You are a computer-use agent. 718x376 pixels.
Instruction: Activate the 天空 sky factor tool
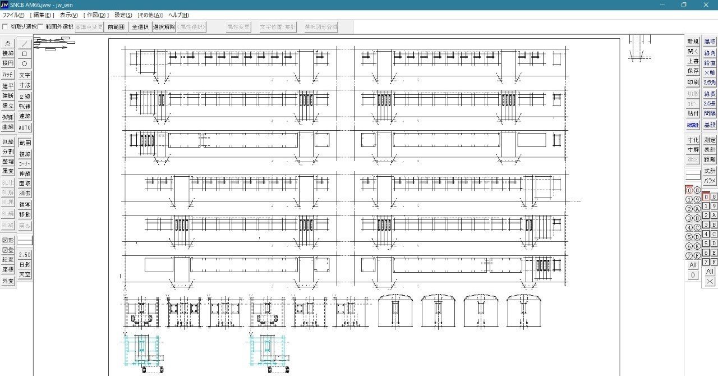tap(25, 274)
